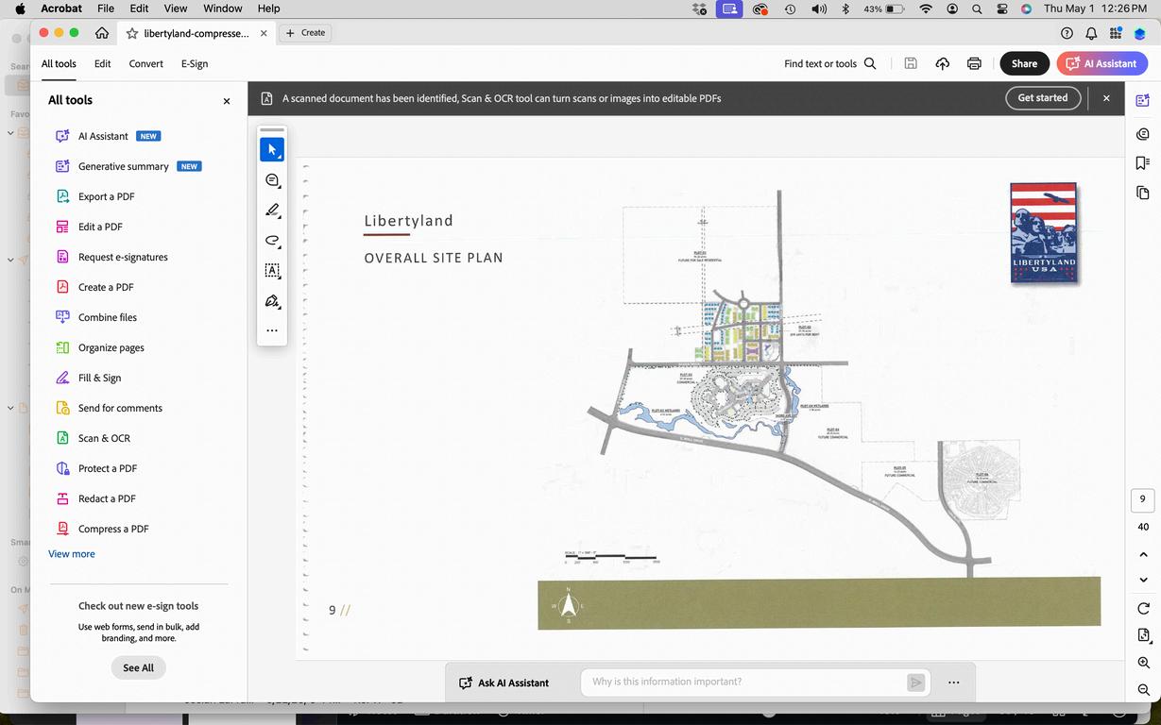Upload the file to cloud

pos(943,63)
